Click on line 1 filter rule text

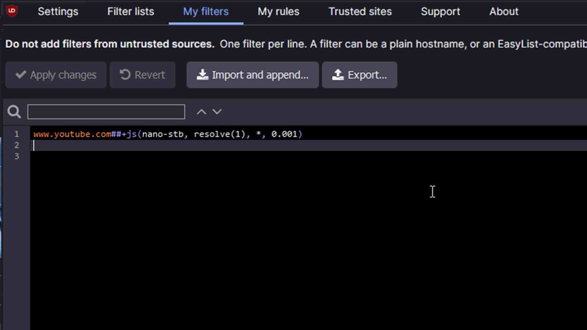point(168,134)
